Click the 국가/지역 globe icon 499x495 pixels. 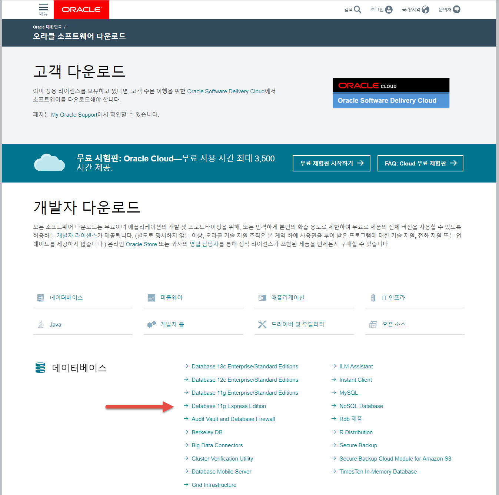425,10
